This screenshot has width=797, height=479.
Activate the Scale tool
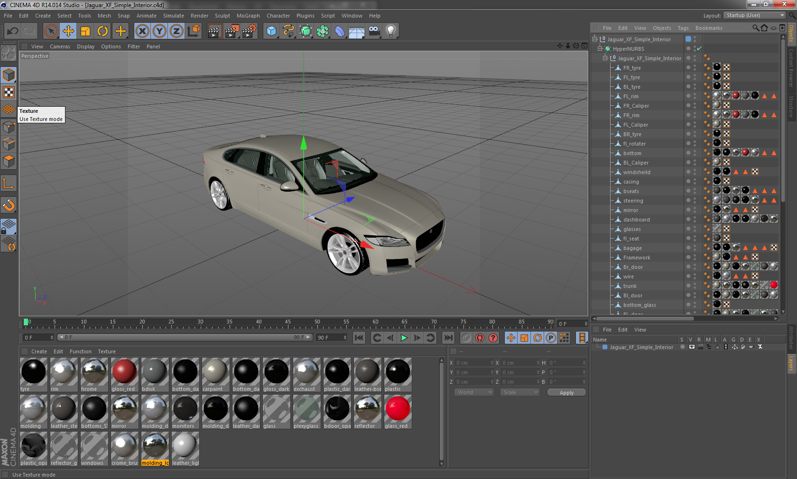click(x=85, y=31)
